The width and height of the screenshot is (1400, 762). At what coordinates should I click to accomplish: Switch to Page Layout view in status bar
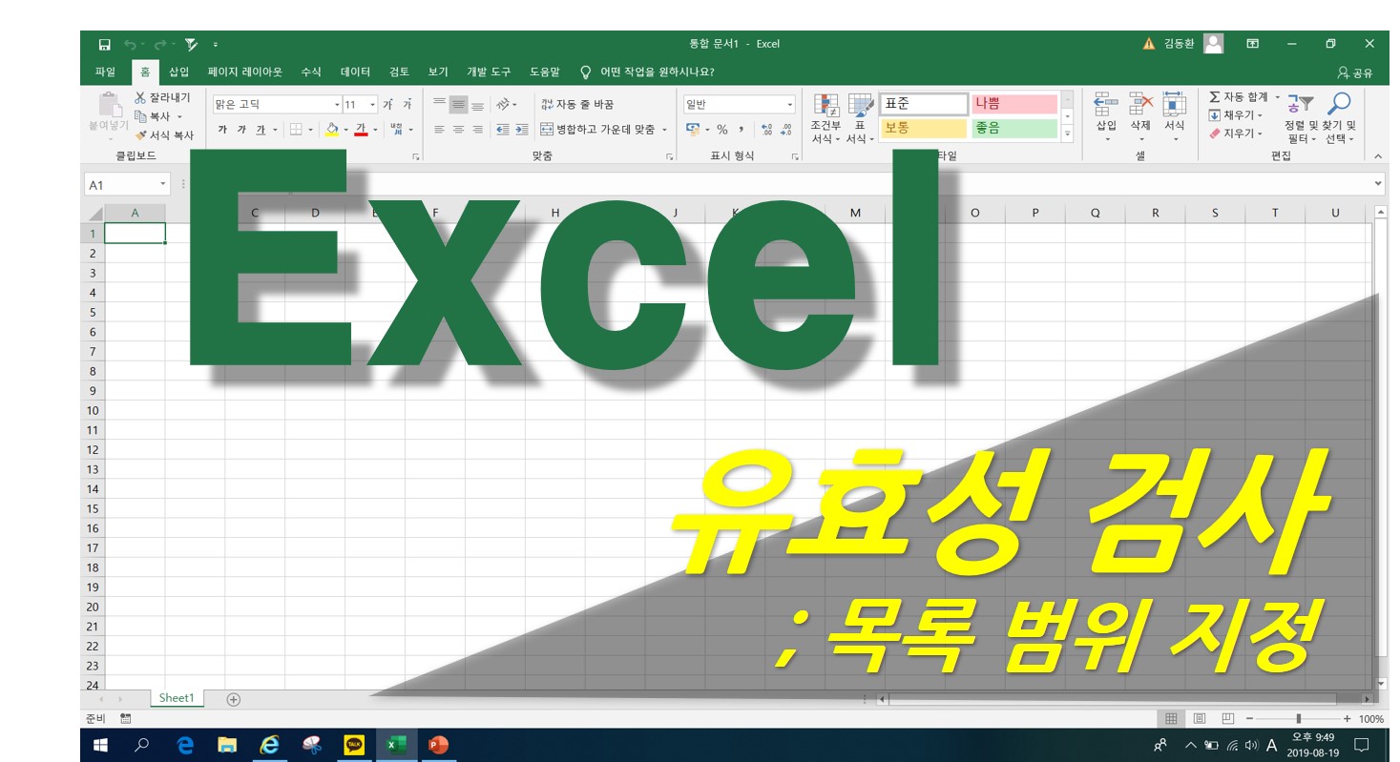[1200, 718]
